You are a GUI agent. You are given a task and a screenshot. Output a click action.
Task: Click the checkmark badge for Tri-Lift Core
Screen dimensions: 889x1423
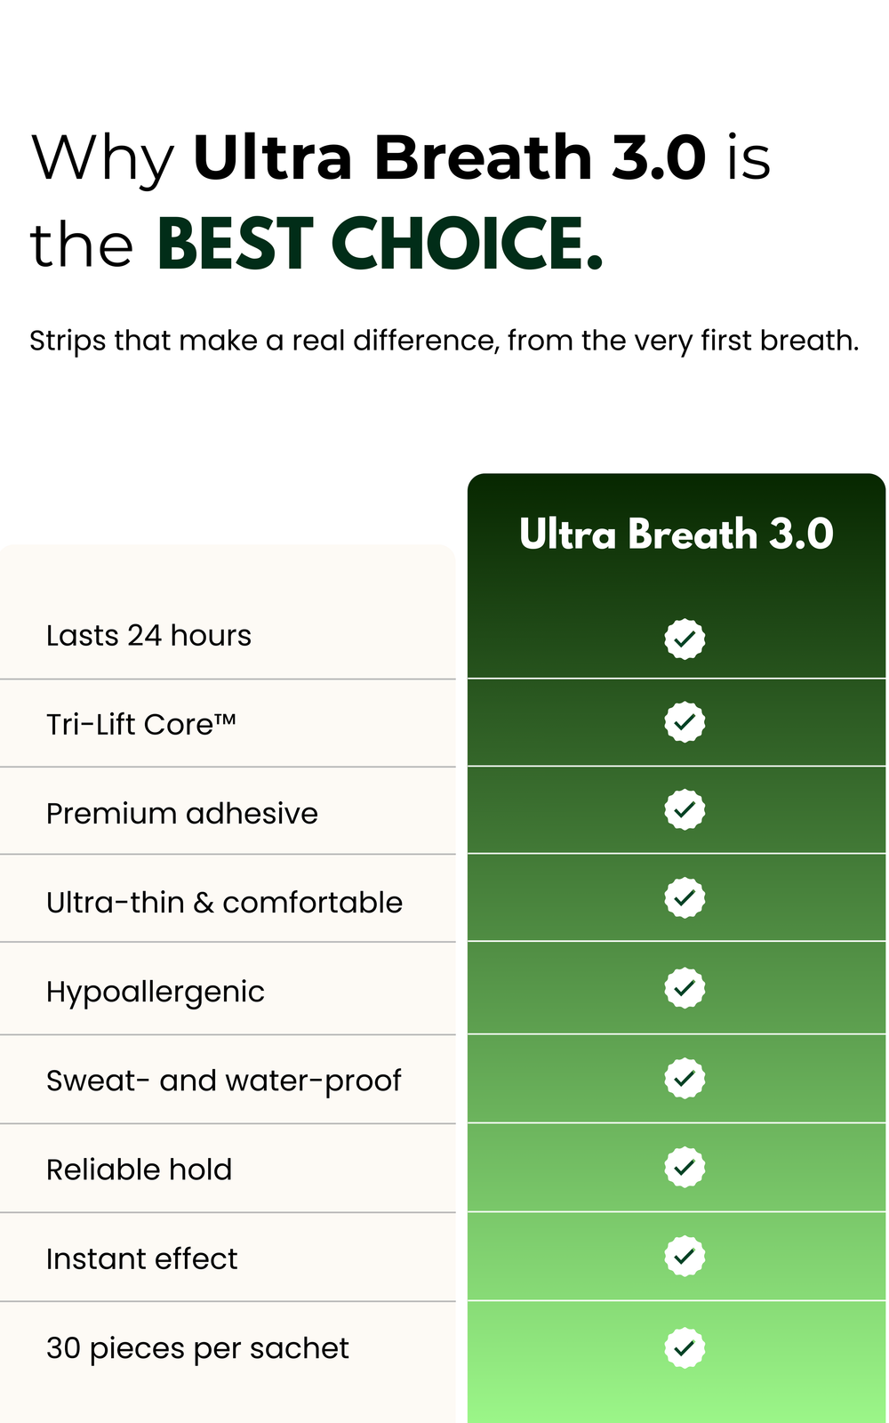click(685, 722)
